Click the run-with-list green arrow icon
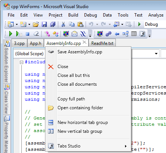The width and height of the screenshot is (166, 153). pos(19,34)
